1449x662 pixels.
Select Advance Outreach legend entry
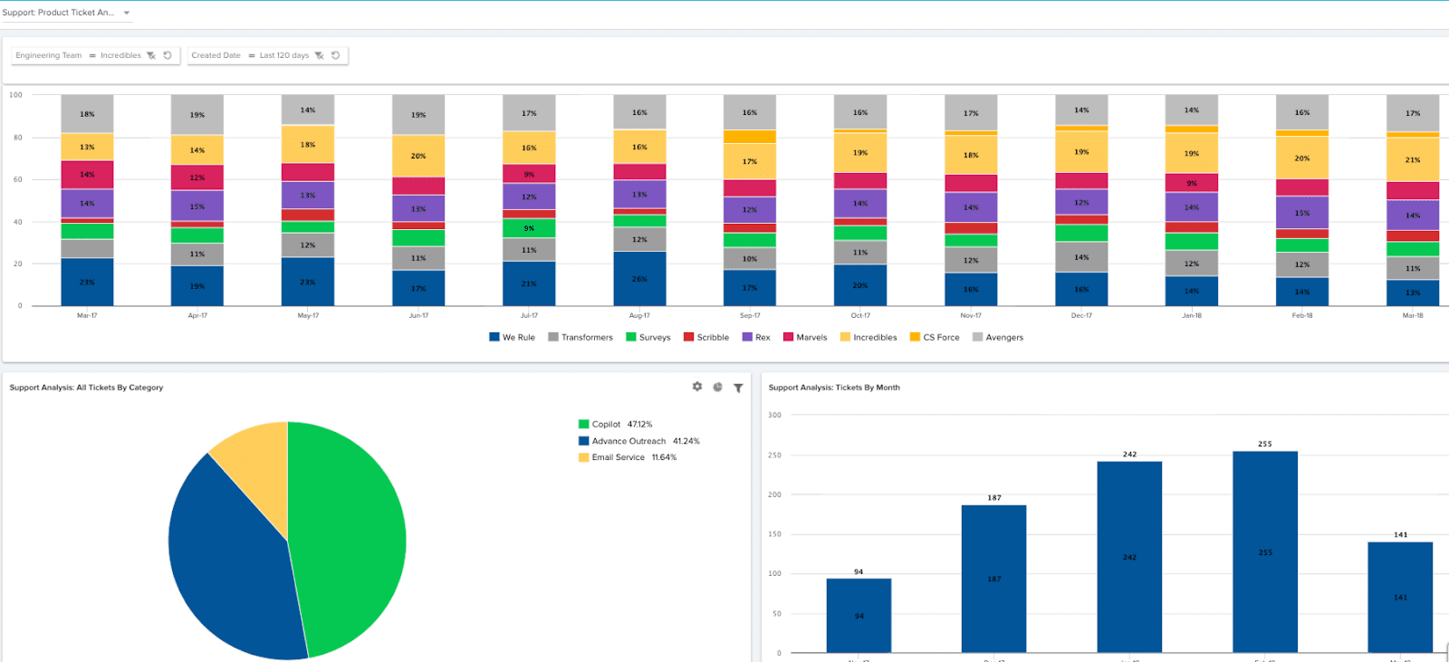tap(629, 441)
